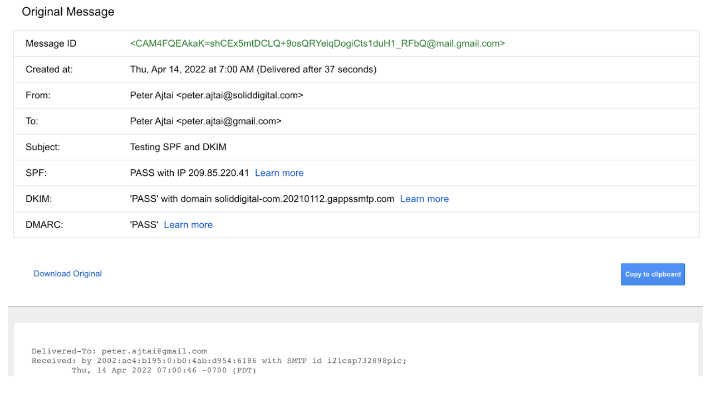Follow the DMARC Learn more link
Viewport: 726px width, 413px height.
coord(188,225)
